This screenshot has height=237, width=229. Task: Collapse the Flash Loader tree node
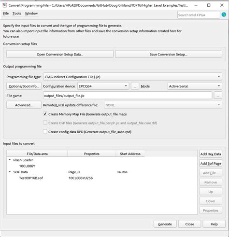click(10, 160)
